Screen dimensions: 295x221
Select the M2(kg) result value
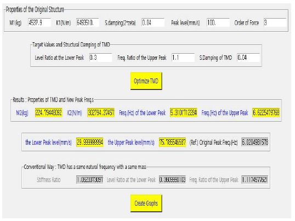tap(49, 112)
